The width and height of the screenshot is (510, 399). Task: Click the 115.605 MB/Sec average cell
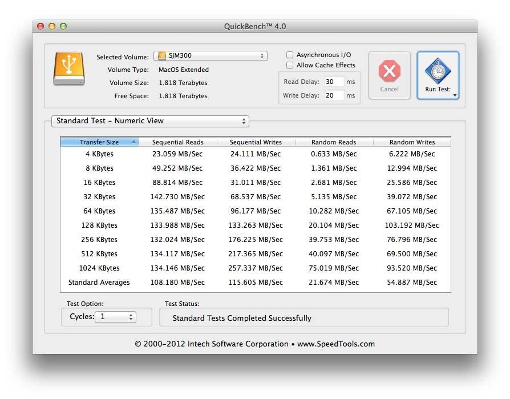[x=256, y=283]
